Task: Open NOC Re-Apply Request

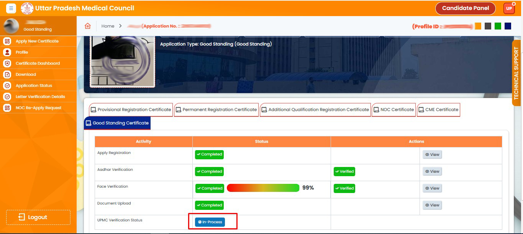Action: coord(38,108)
